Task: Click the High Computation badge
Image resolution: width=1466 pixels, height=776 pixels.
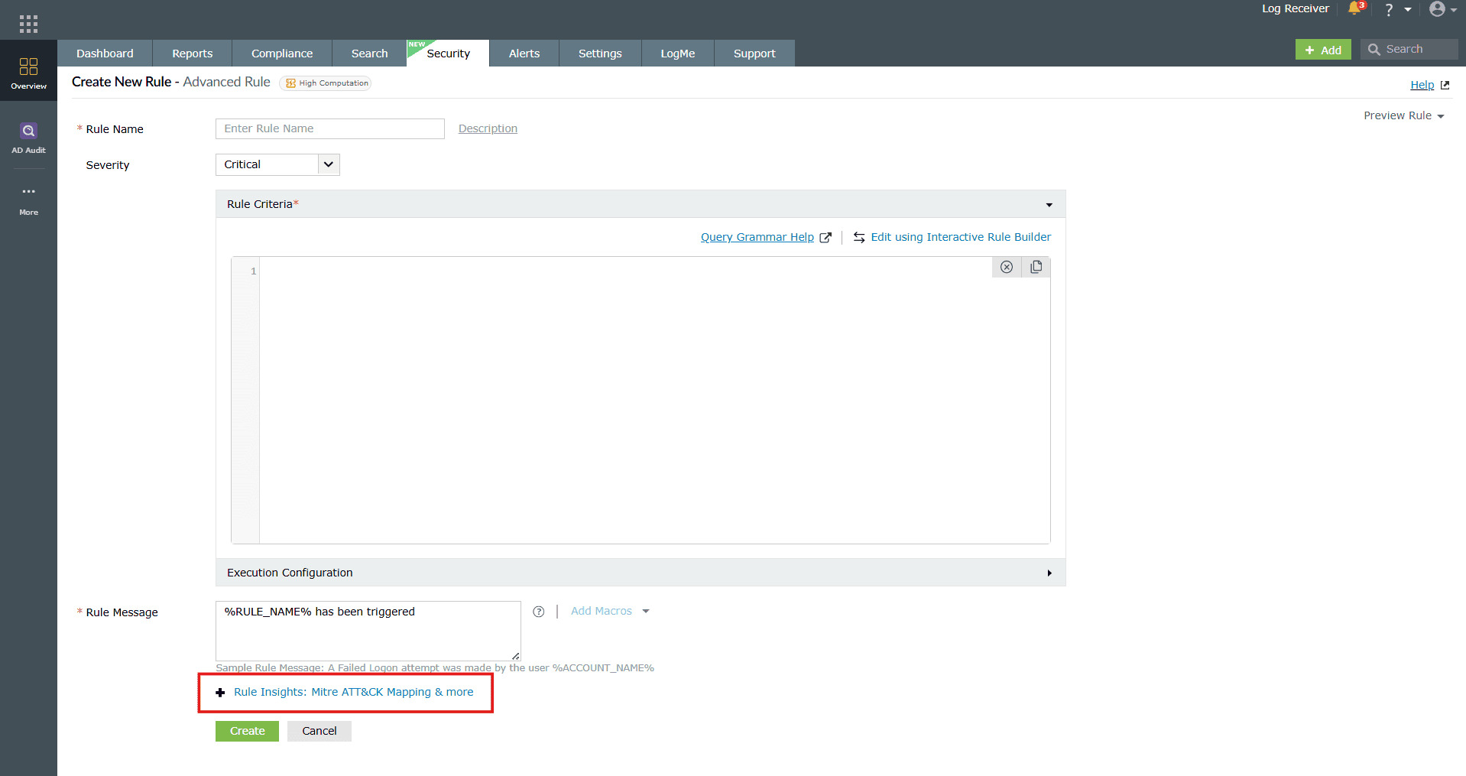Action: 326,83
